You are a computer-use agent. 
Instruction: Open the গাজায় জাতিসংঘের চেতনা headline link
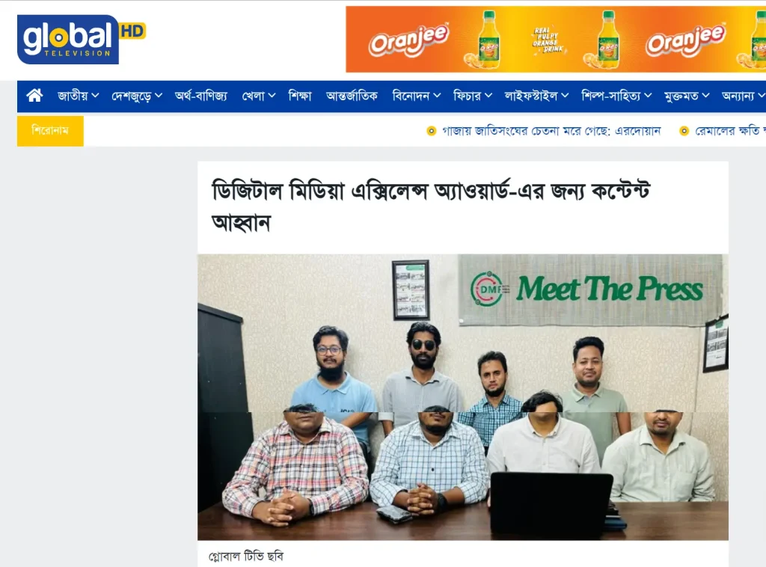coord(551,131)
